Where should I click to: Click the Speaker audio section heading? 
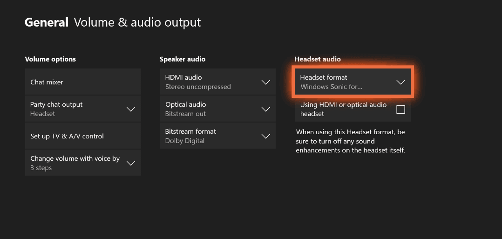click(182, 59)
